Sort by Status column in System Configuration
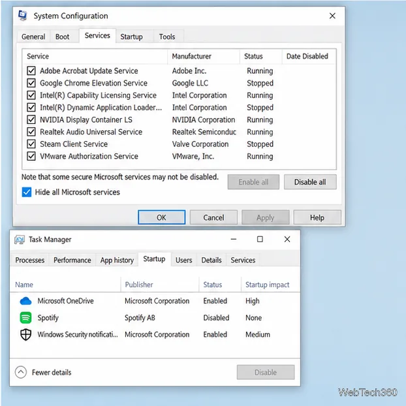Image resolution: width=406 pixels, height=406 pixels. [x=260, y=56]
